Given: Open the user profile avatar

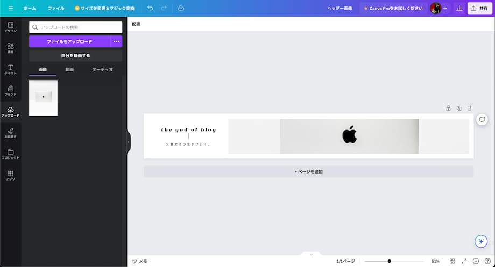Looking at the screenshot, I should [435, 8].
